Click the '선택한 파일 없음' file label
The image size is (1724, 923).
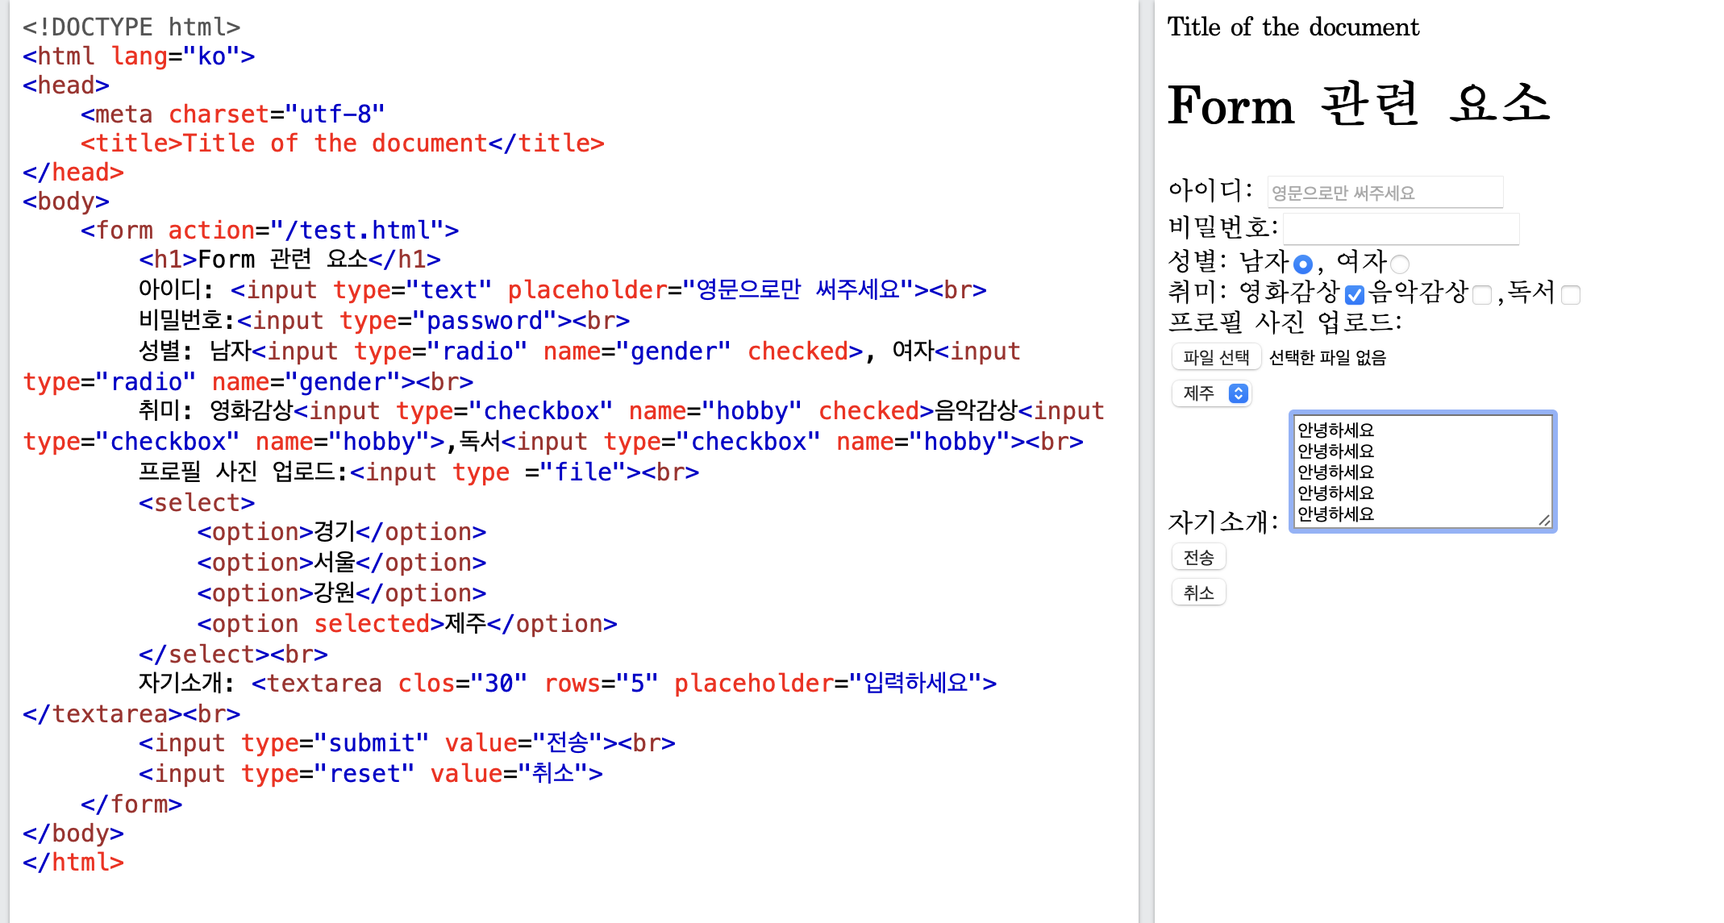coord(1327,357)
